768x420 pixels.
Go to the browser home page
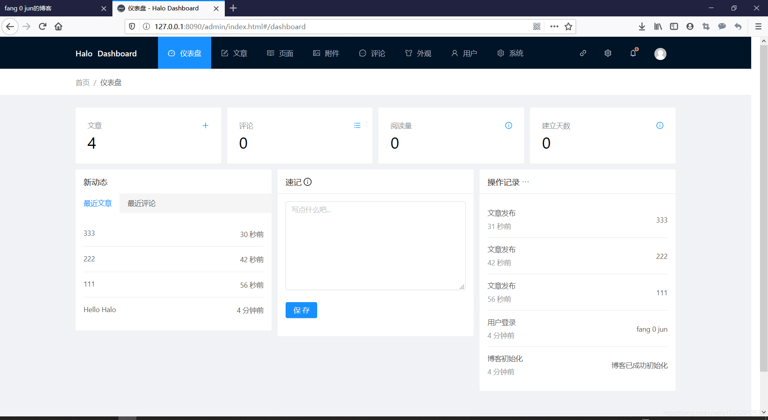pyautogui.click(x=58, y=26)
